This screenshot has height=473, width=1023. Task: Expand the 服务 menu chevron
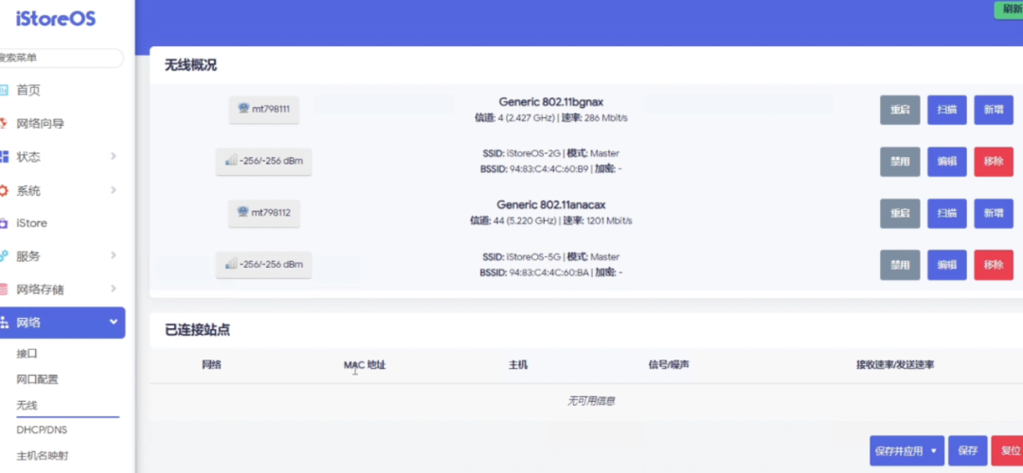pos(114,255)
